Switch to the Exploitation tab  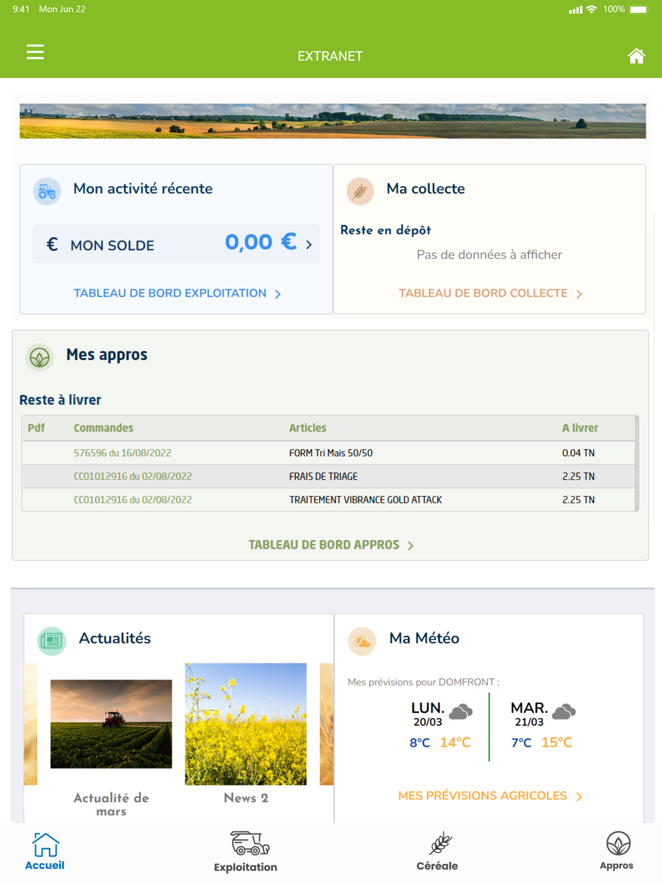(x=246, y=853)
